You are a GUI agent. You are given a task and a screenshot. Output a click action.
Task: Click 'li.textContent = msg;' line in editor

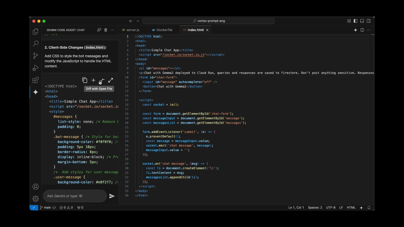pyautogui.click(x=165, y=173)
